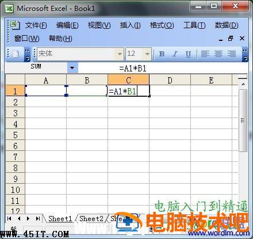This screenshot has height=239, width=253.
Task: Open the font name 宋体 dropdown
Action: click(x=120, y=54)
